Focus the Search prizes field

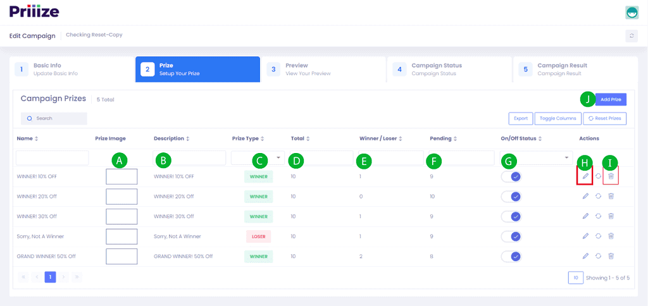coord(54,118)
